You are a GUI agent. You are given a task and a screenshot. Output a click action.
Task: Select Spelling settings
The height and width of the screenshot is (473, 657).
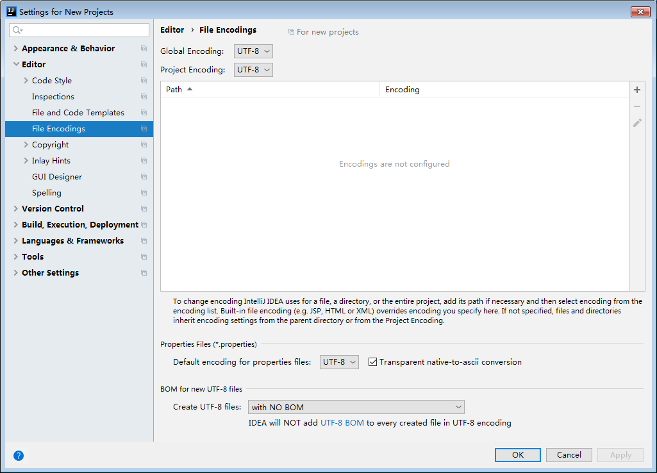point(79,193)
